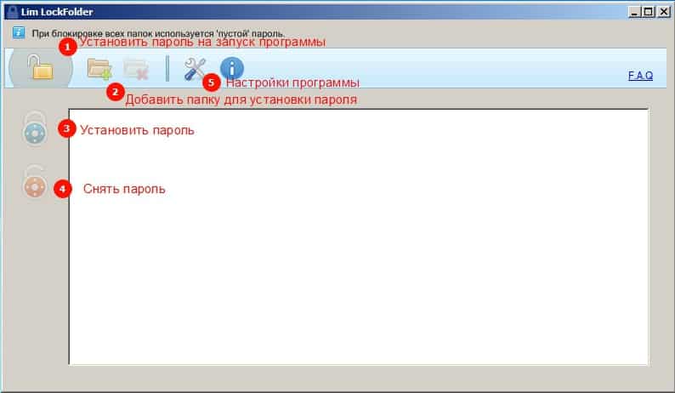
Task: Click the blue lock set-password button
Action: [35, 128]
